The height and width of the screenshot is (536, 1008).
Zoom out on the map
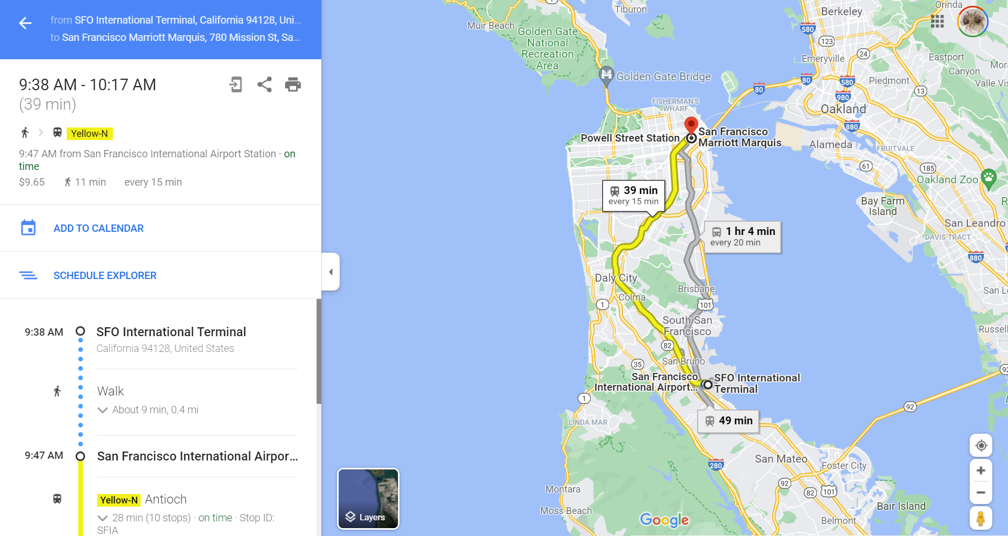(x=981, y=492)
